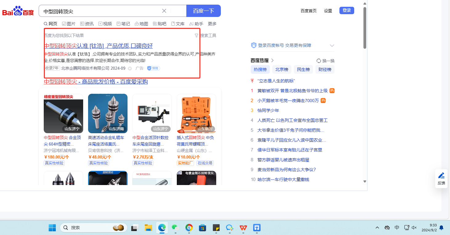The height and width of the screenshot is (235, 450).
Task: Expand the ad info dropdown arrow next to 2024-09
Action: pos(130,68)
